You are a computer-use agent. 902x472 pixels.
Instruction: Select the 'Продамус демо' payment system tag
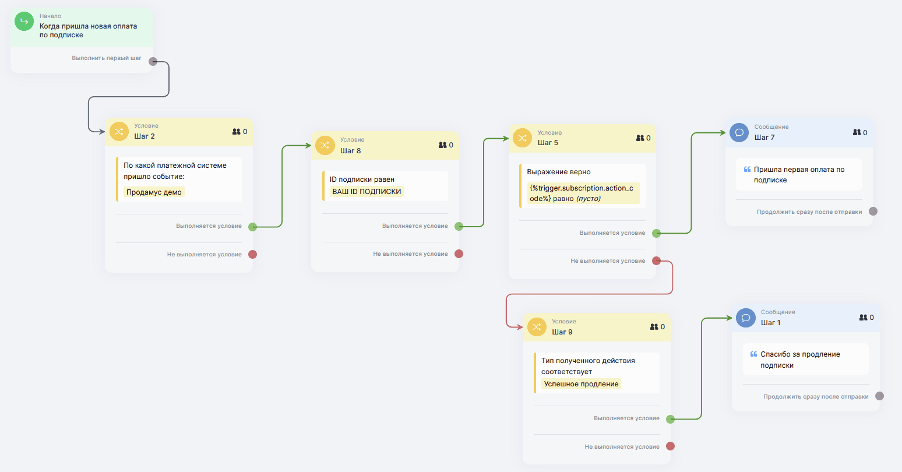[x=154, y=192]
